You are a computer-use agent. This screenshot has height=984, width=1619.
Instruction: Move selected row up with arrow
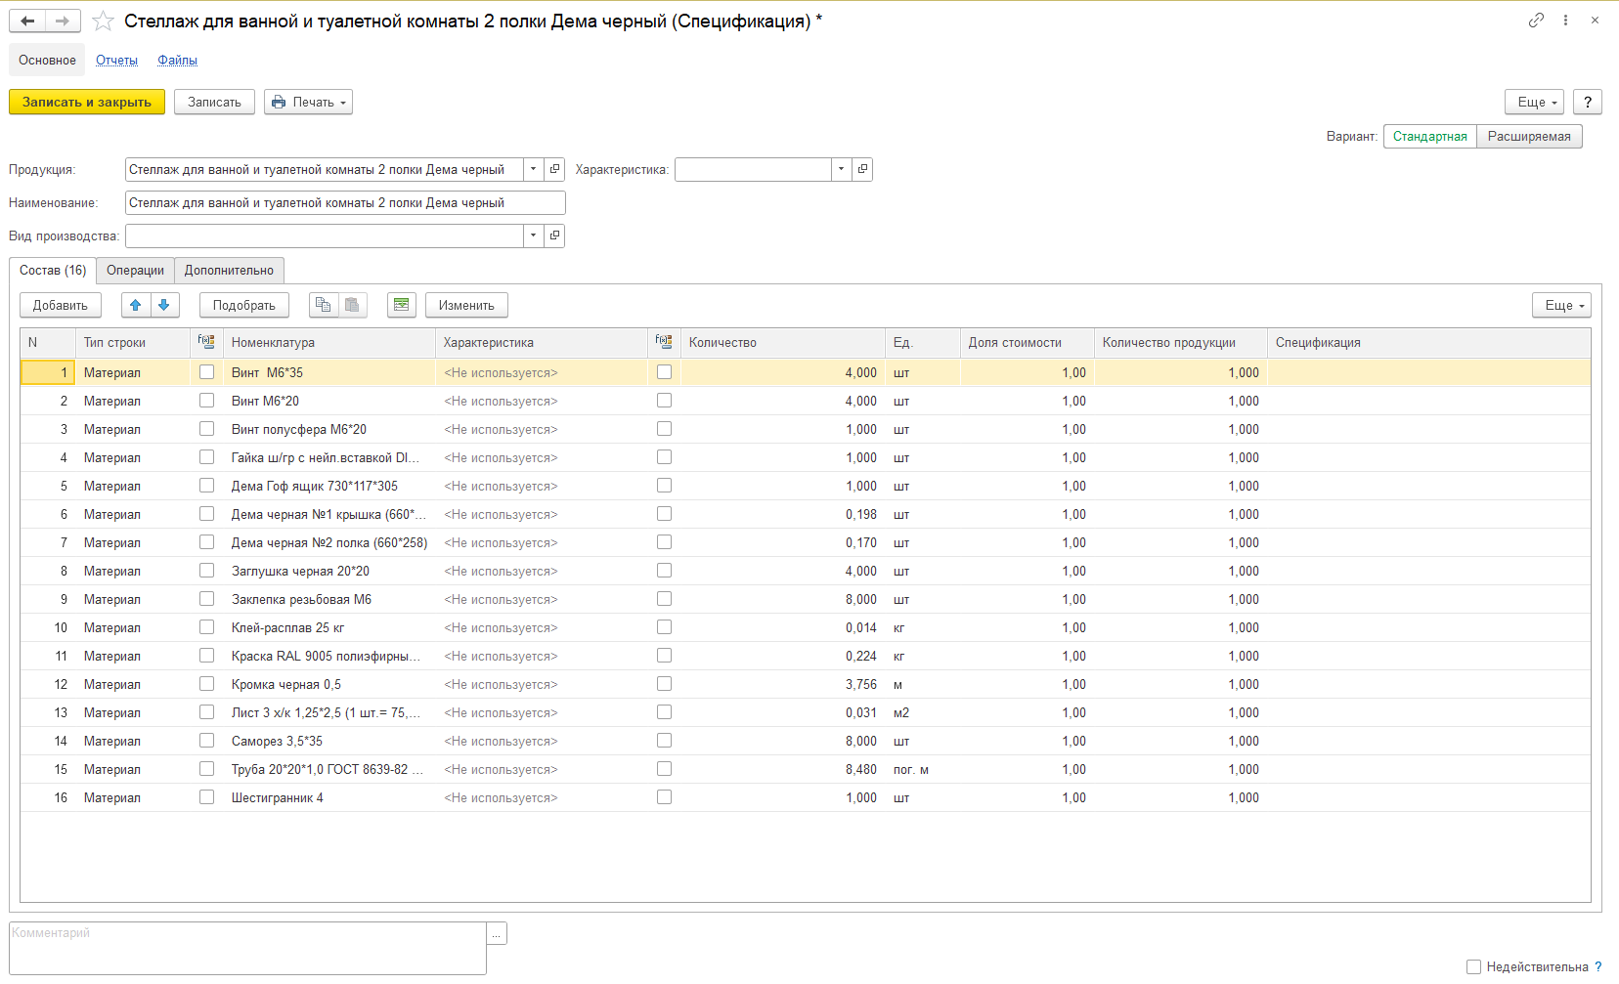click(x=136, y=305)
